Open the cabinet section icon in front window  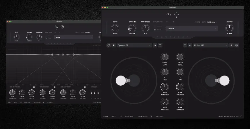tap(176, 15)
